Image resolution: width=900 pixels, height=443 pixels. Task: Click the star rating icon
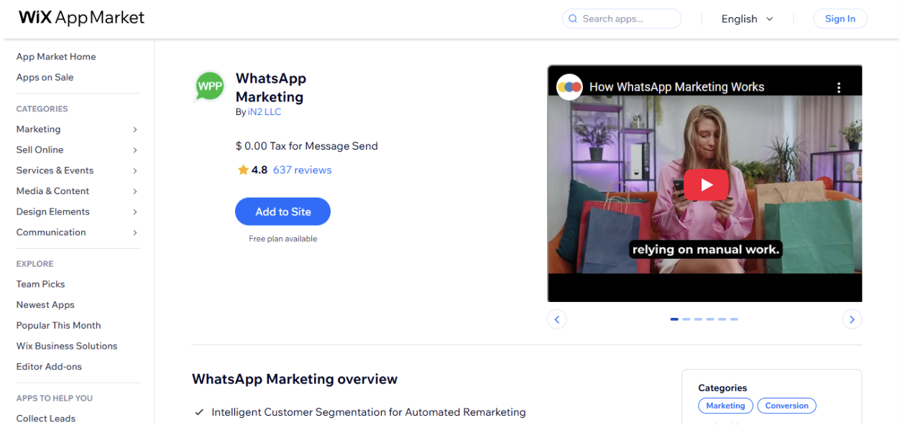pos(242,170)
